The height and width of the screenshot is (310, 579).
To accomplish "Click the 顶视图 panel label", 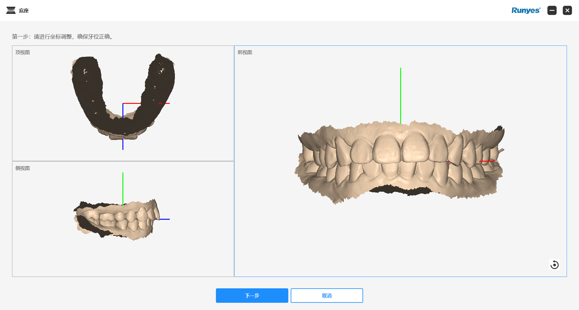I will 23,52.
